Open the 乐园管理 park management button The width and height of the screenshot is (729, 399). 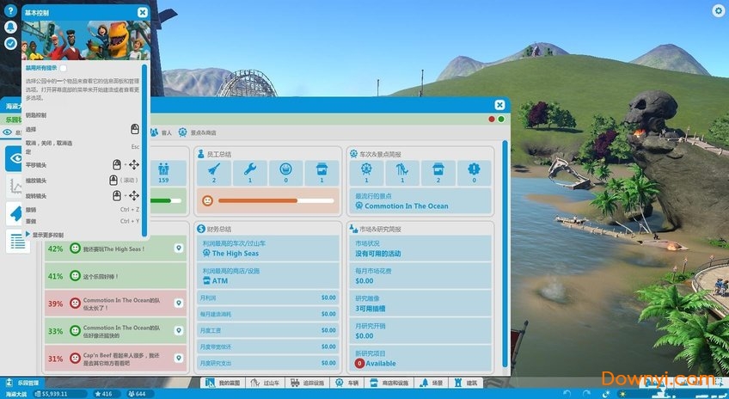tap(23, 384)
